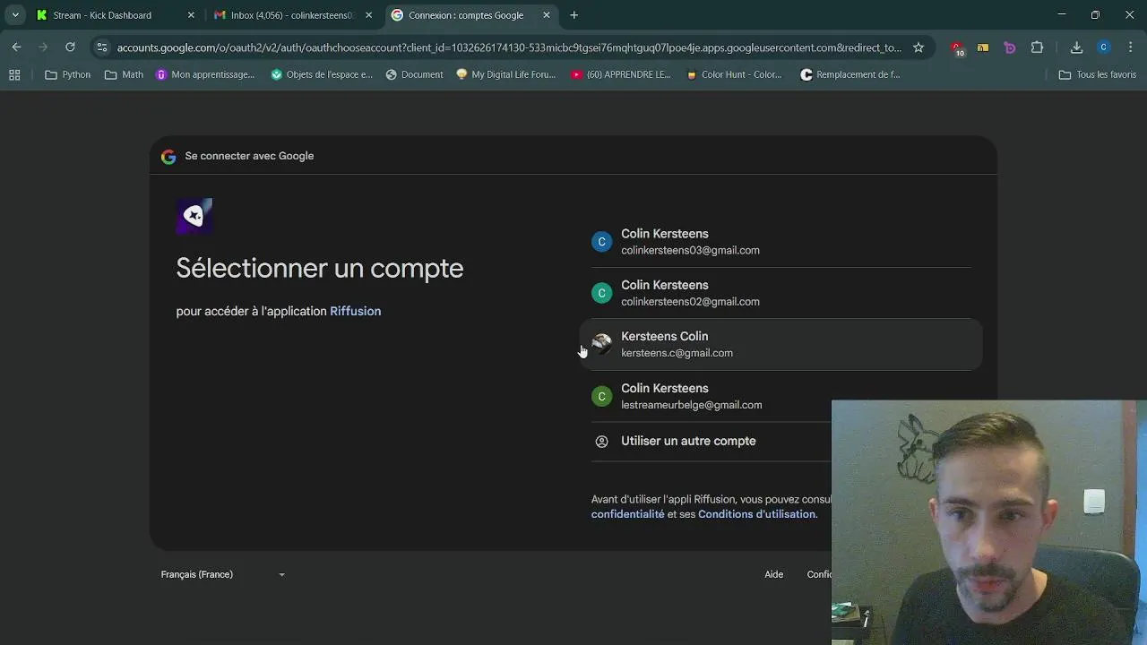Open the Objets de l'espace bookmark
The image size is (1147, 645).
[x=322, y=74]
